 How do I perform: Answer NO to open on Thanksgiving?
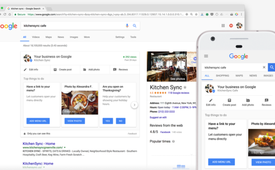click(x=121, y=121)
